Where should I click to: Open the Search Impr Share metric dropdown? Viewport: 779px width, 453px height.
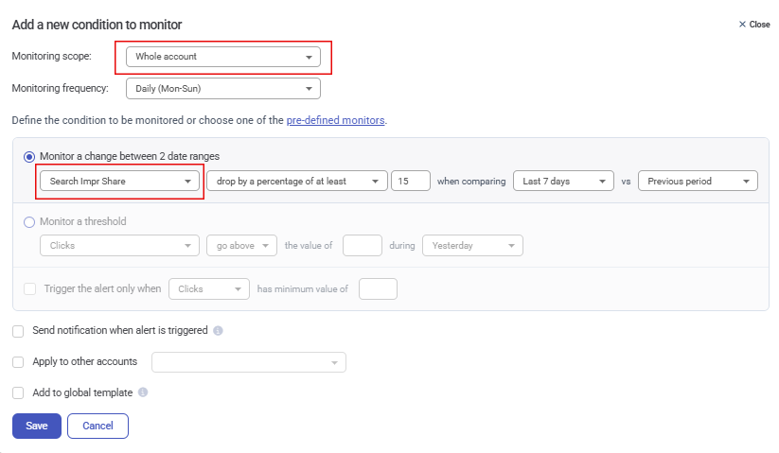119,181
